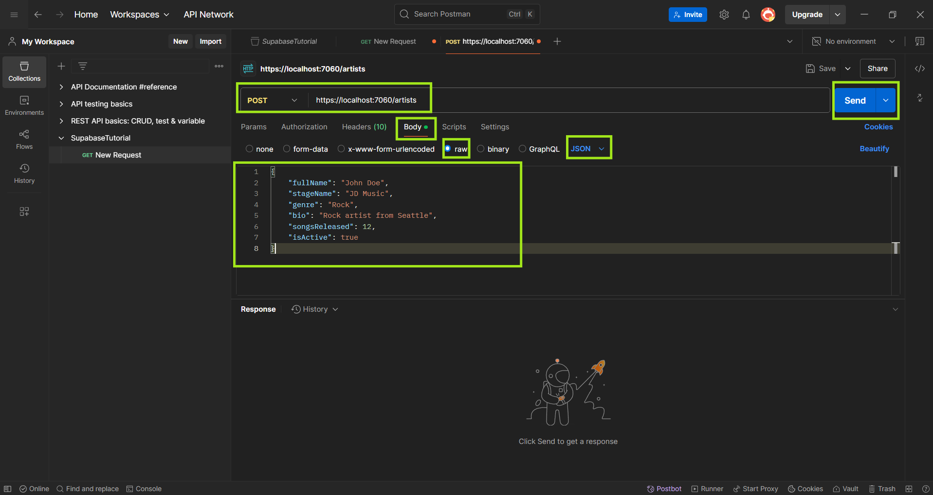The image size is (933, 495).
Task: Open the JSON format dropdown
Action: (588, 149)
